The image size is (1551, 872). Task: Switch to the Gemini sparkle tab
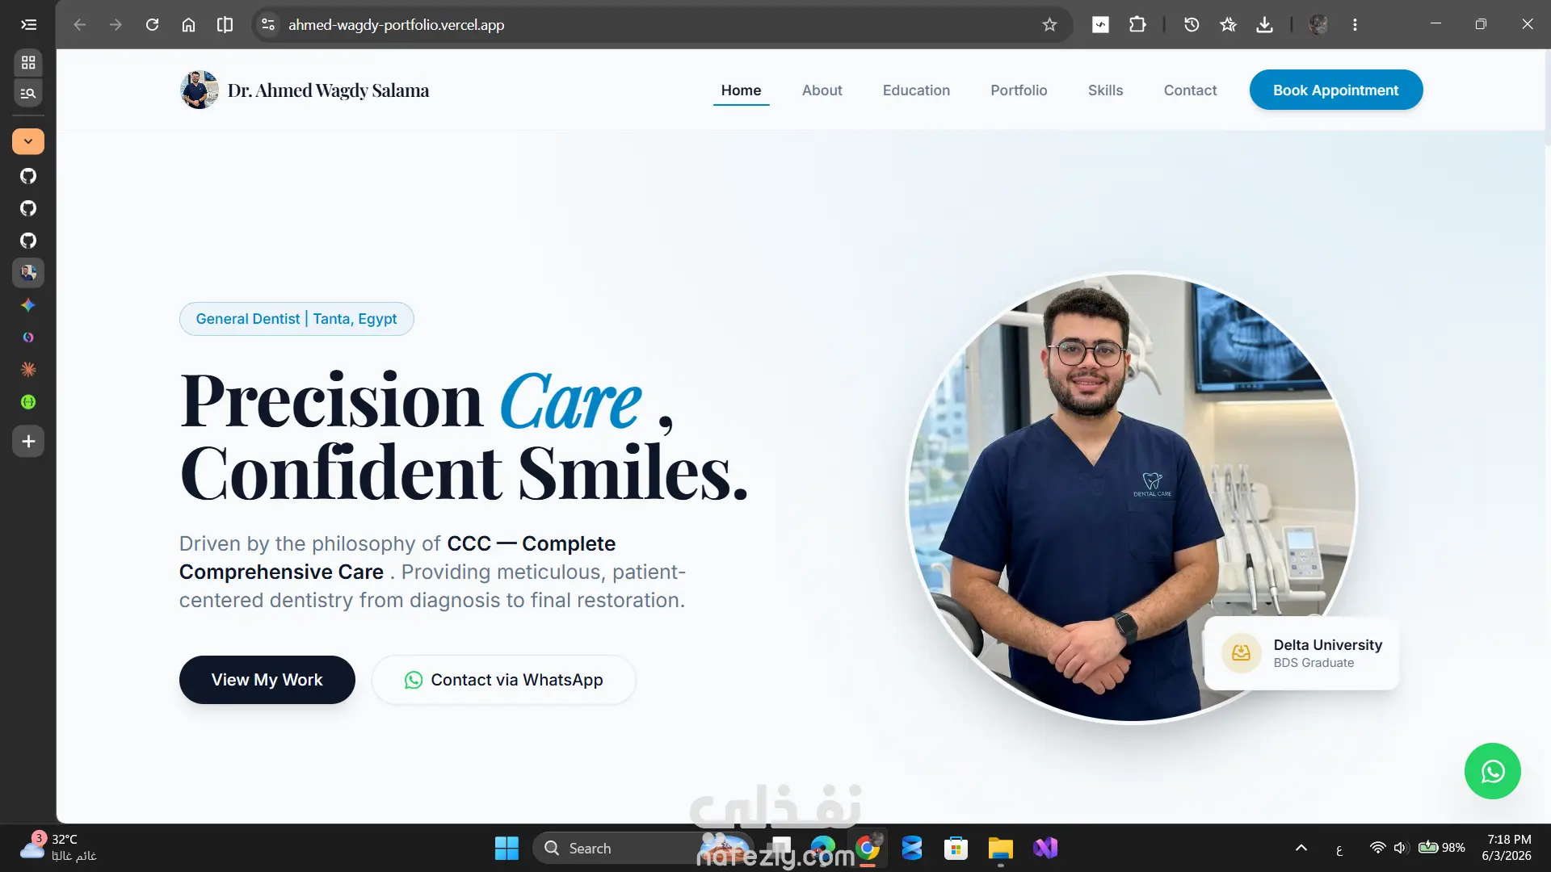pos(28,305)
